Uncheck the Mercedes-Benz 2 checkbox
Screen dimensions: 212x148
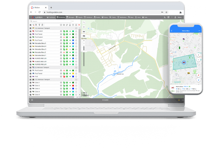[30, 52]
